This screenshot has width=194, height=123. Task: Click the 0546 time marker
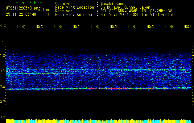[x=114, y=26]
